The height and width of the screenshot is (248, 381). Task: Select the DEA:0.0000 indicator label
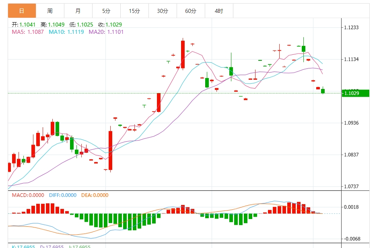(95, 195)
